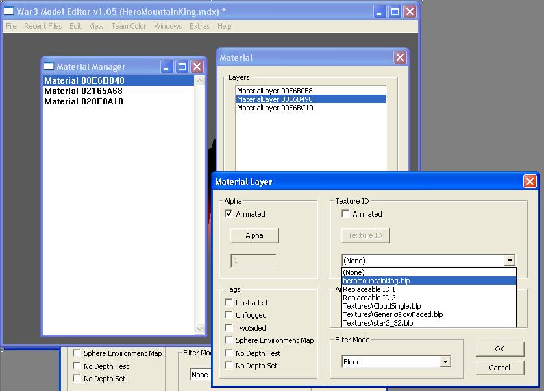544x391 pixels.
Task: Open the Team Color menu
Action: (x=129, y=26)
